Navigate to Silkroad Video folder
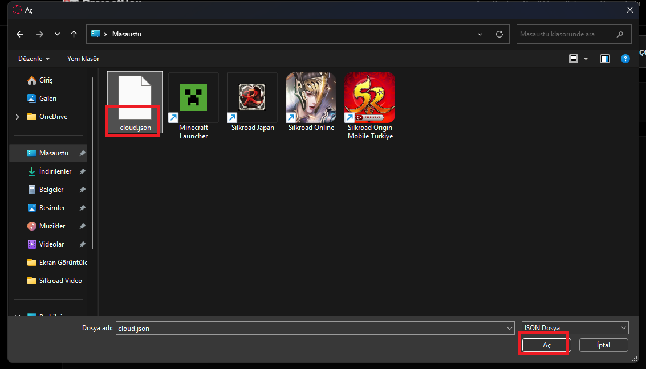The width and height of the screenshot is (646, 369). (x=60, y=281)
